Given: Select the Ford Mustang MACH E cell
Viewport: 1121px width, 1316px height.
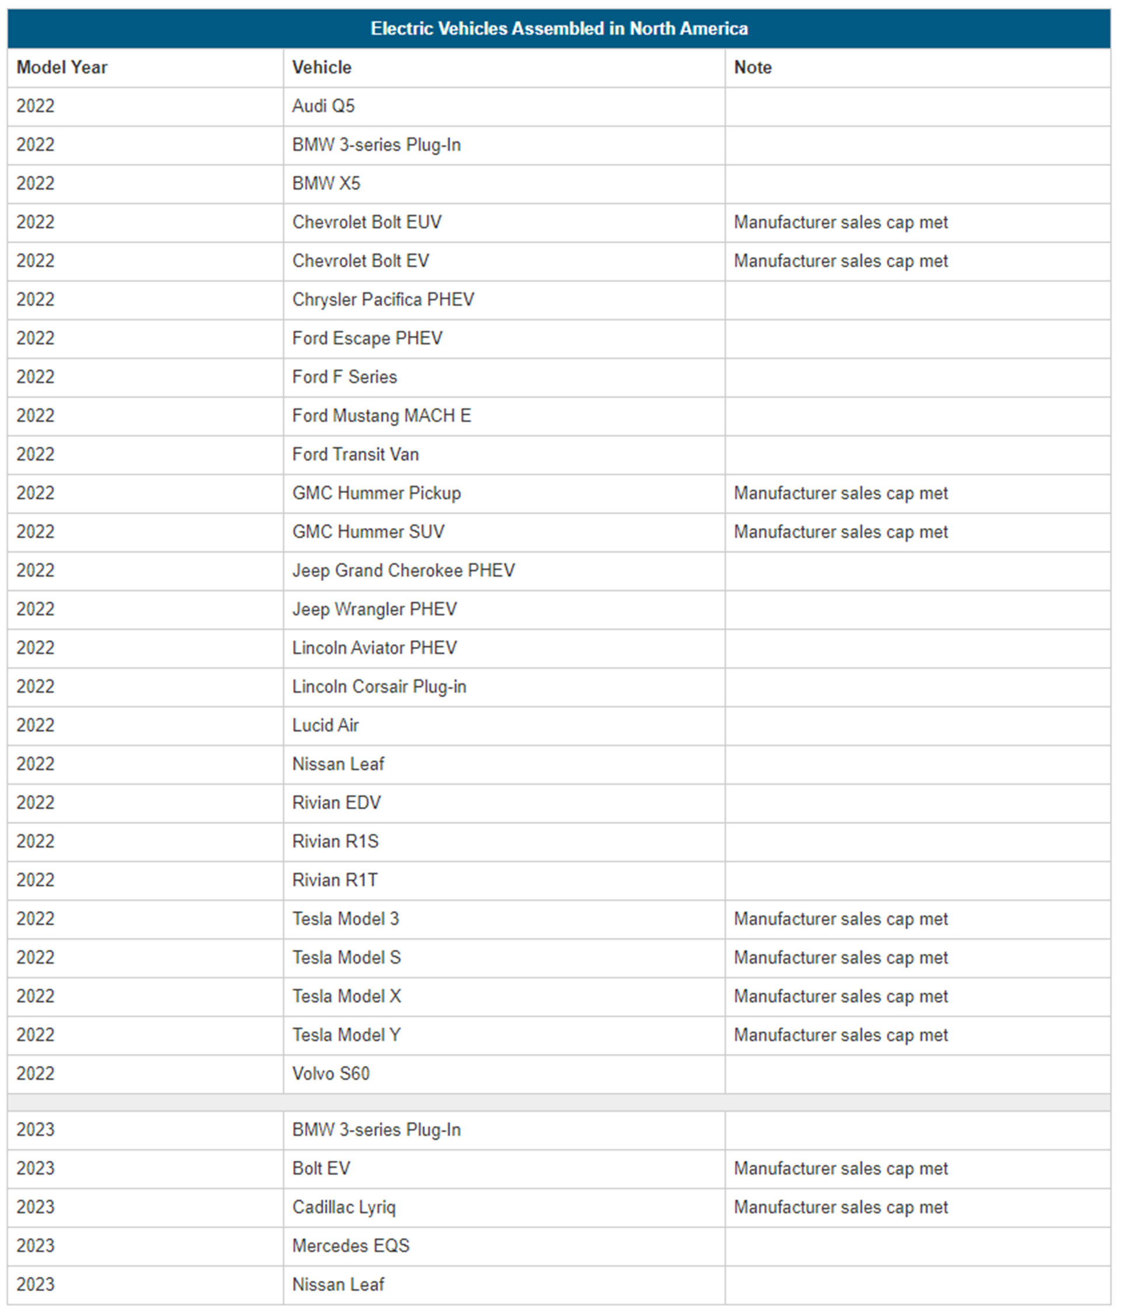Looking at the screenshot, I should click(381, 415).
